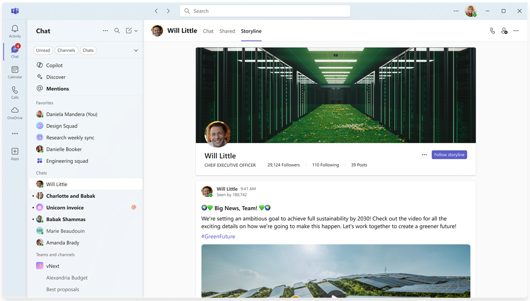Toggle the Unread filter chip
This screenshot has width=530, height=301.
click(x=43, y=51)
